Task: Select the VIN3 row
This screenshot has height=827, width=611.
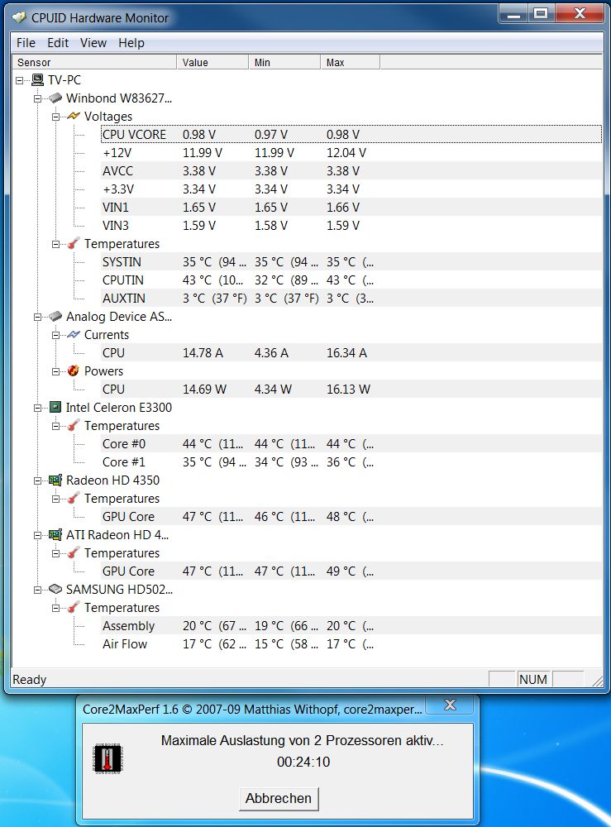Action: [x=351, y=226]
